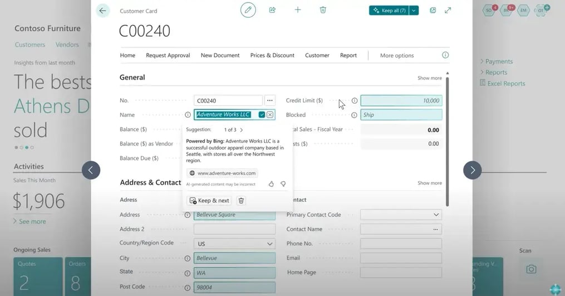Open the www.adventure-works.com link

[x=222, y=173]
